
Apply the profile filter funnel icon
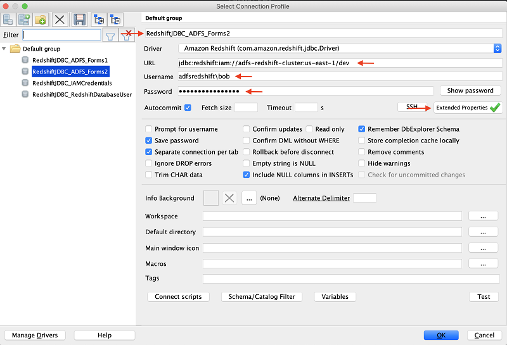click(110, 35)
